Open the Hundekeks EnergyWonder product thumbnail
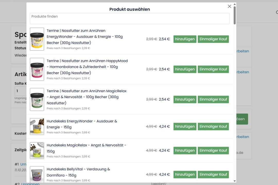278x185 pixels. [x=37, y=126]
